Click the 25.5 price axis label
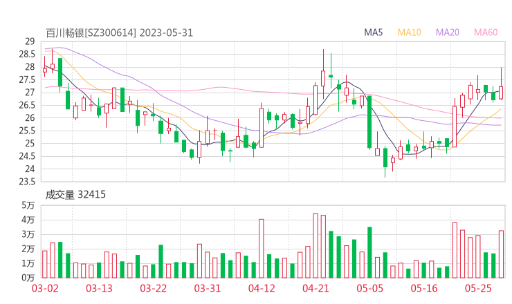Image resolution: width=512 pixels, height=304 pixels. tap(27, 131)
